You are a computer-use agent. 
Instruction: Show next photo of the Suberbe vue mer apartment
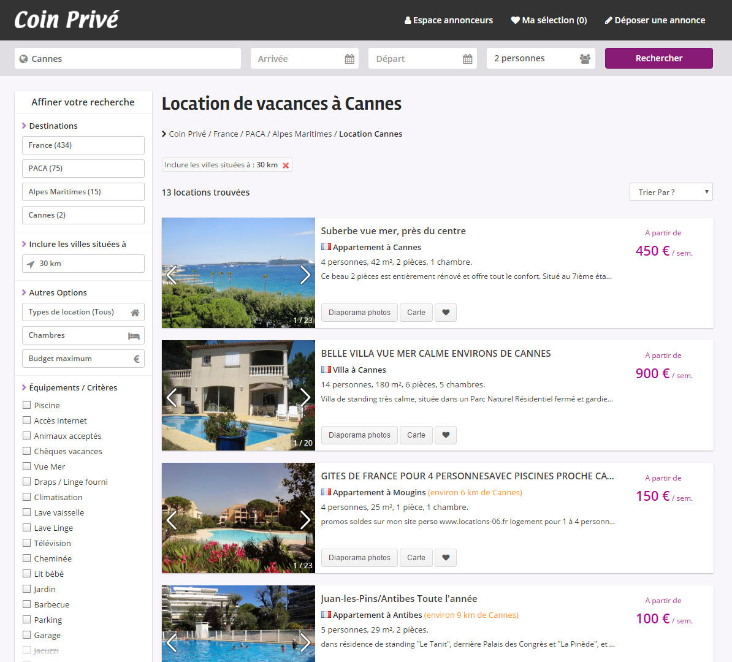click(x=305, y=275)
